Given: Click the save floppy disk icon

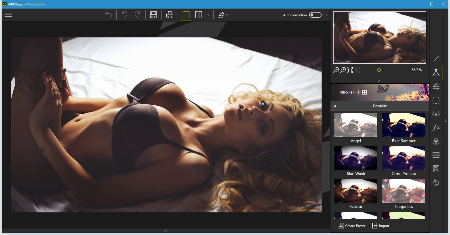Looking at the screenshot, I should point(154,15).
